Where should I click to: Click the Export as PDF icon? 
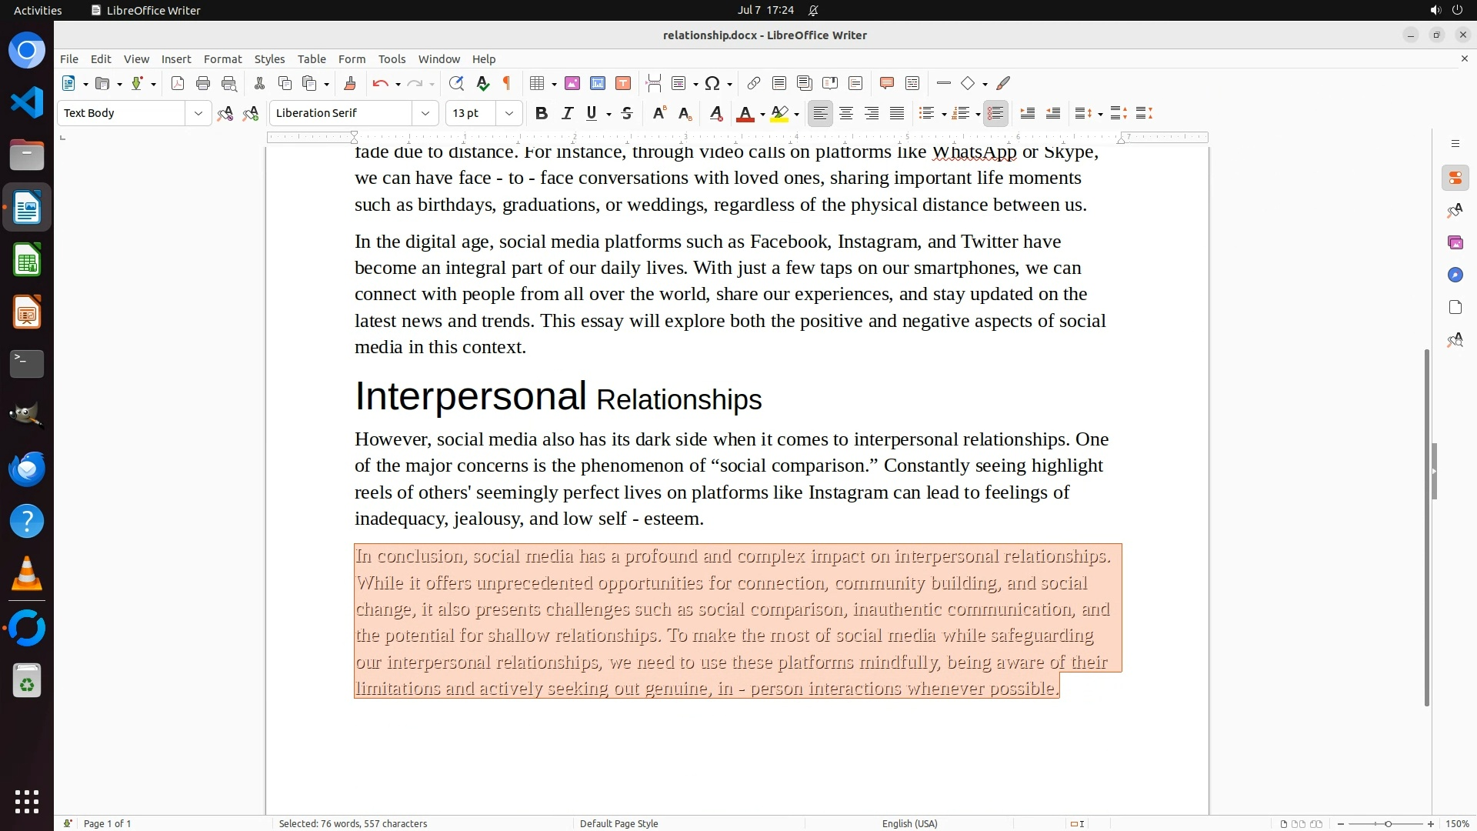(178, 84)
